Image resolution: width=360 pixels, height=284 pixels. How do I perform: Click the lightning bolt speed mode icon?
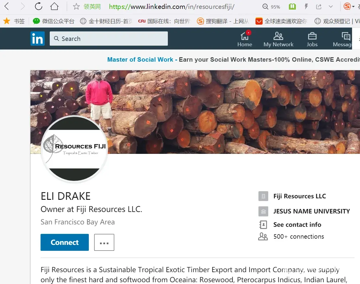(307, 7)
